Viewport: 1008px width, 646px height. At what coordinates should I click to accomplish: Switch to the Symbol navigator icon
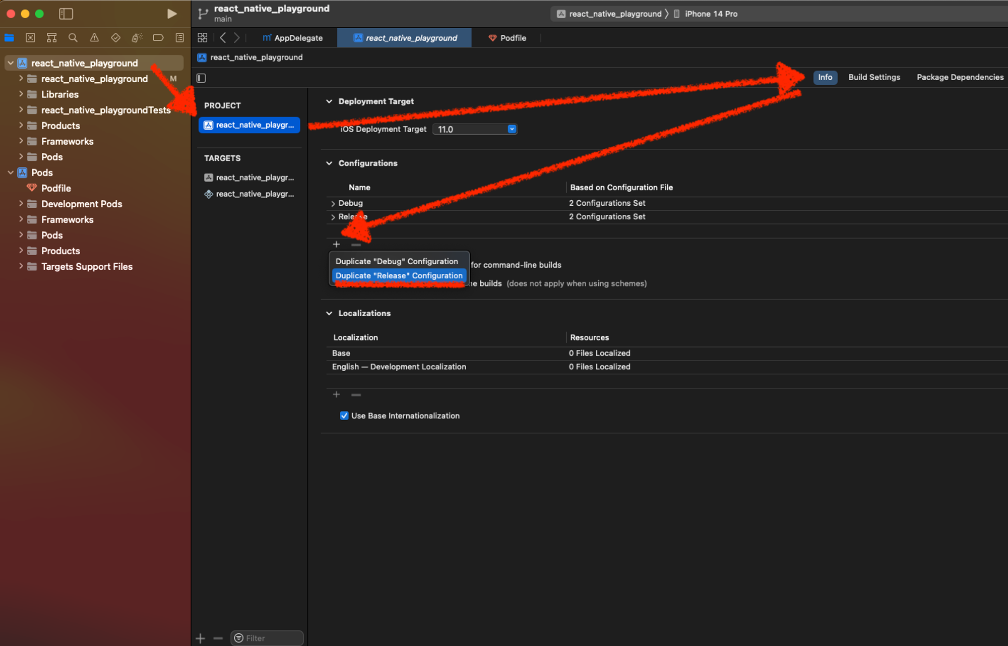click(x=51, y=38)
